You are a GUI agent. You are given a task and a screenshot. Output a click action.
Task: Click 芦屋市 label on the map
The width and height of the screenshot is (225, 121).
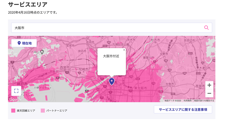(54, 71)
